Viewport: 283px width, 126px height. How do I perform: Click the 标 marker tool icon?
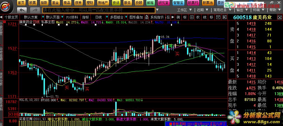pyautogui.click(x=185, y=17)
